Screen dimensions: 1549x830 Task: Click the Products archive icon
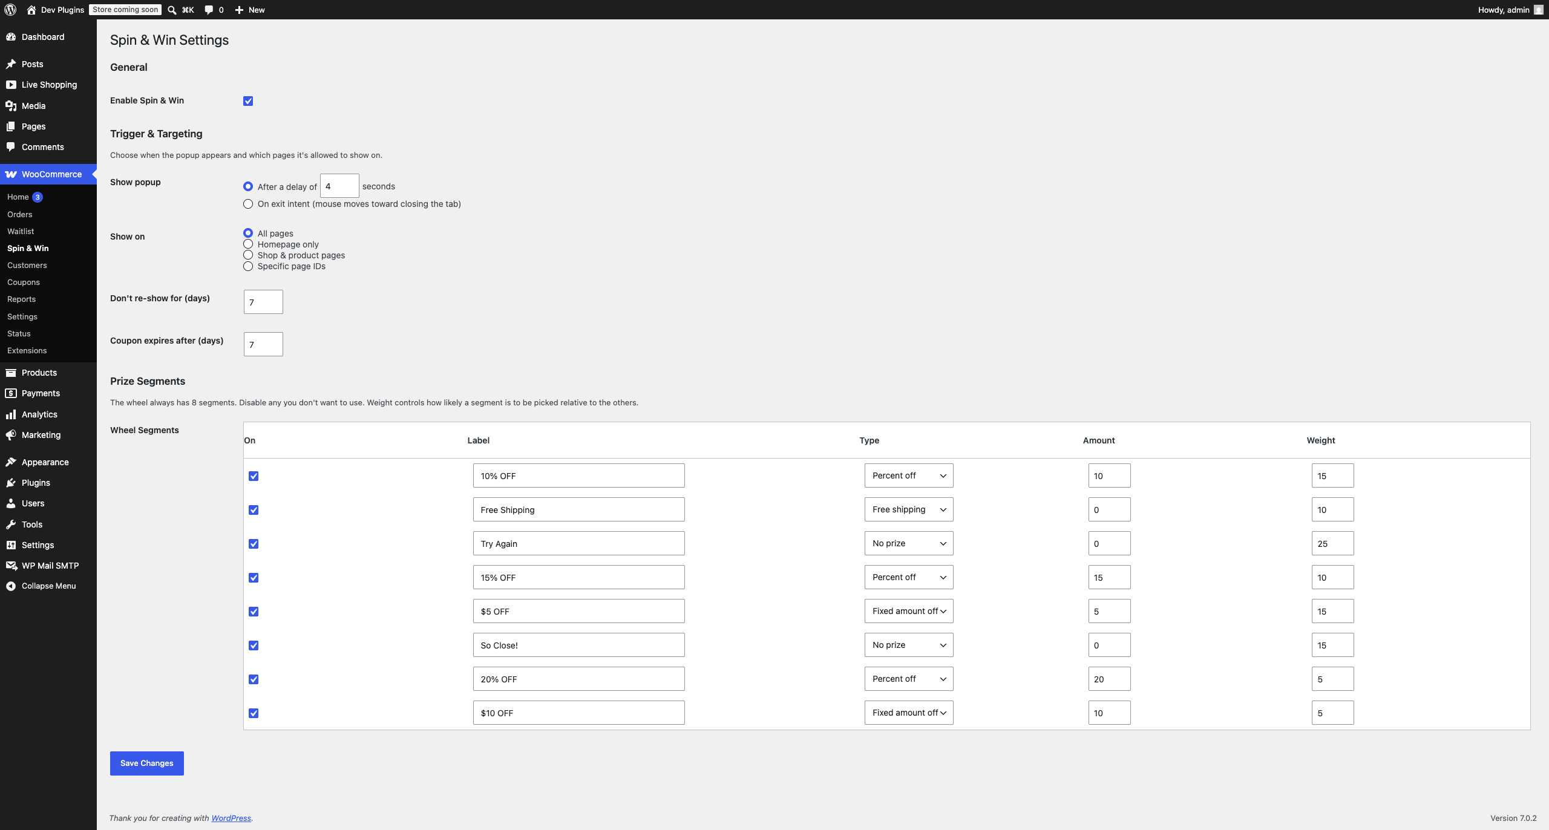tap(11, 373)
